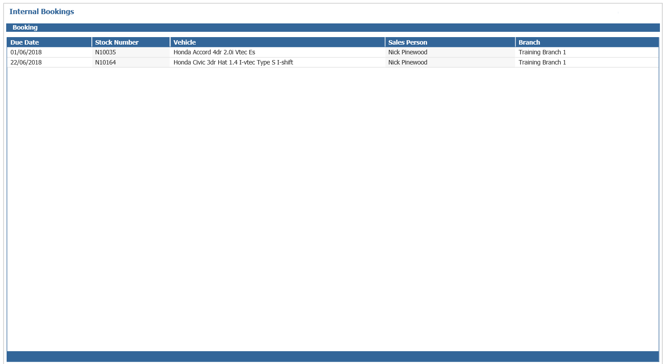Click Training Branch 1 in the N10164 row
The image size is (663, 364).
542,62
